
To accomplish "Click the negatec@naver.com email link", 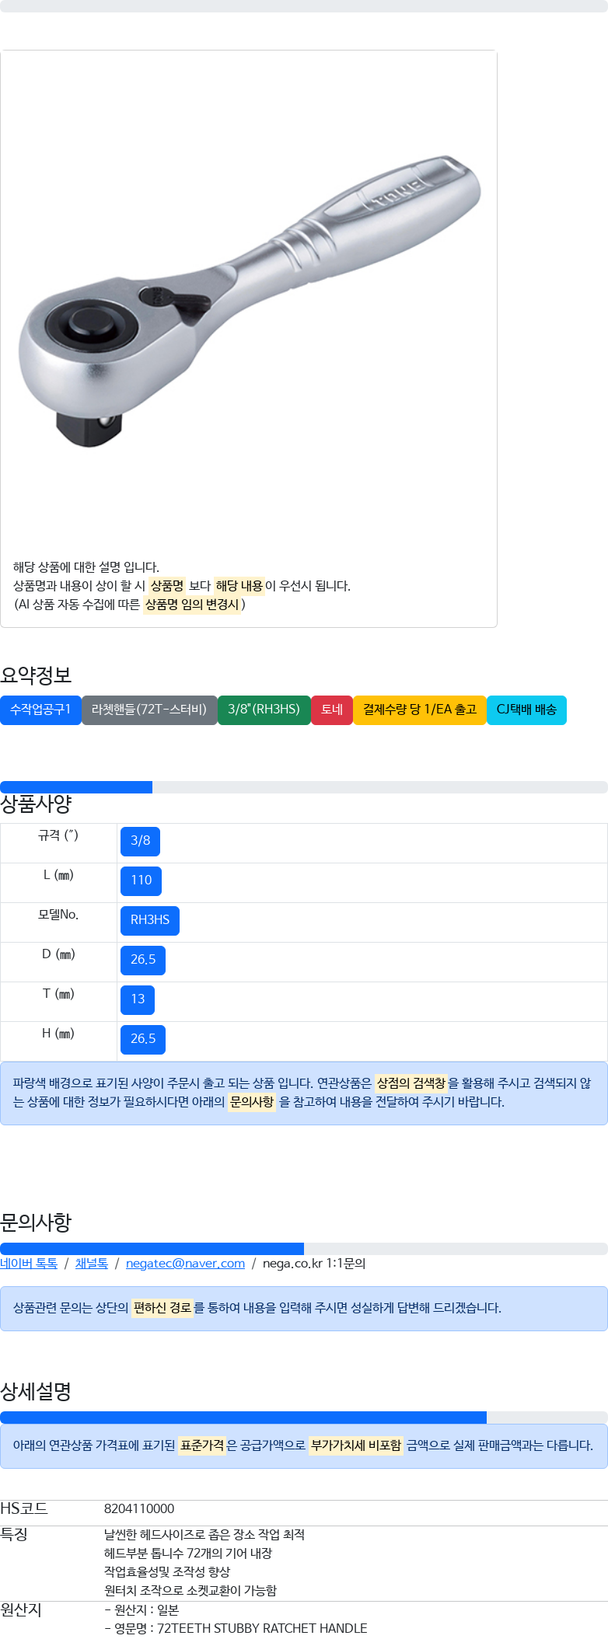I will coord(185,1264).
